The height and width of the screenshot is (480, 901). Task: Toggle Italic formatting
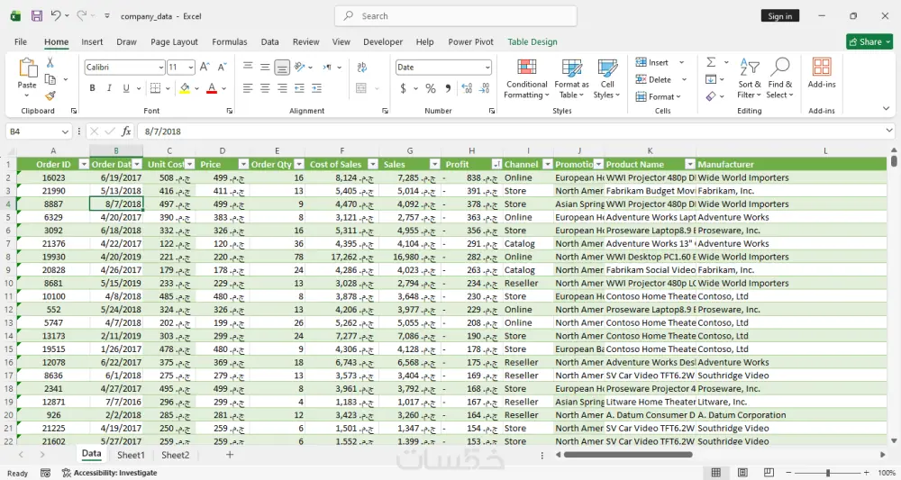coord(109,88)
